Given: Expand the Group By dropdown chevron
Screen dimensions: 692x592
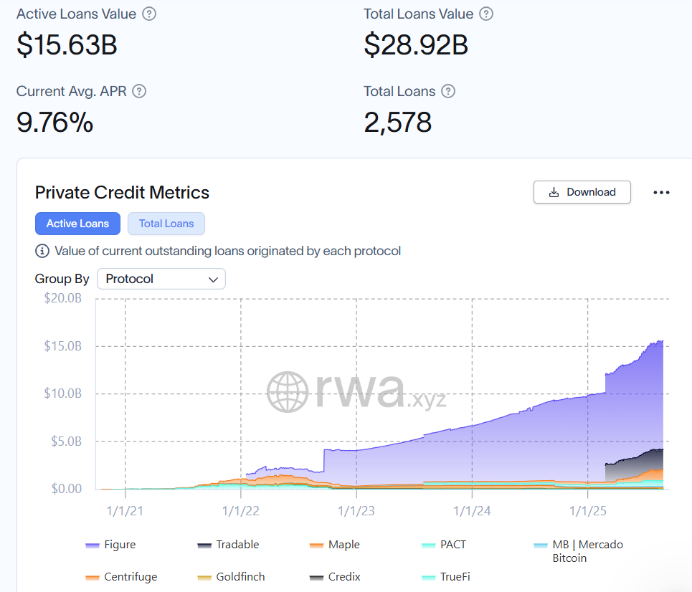Looking at the screenshot, I should tap(213, 279).
